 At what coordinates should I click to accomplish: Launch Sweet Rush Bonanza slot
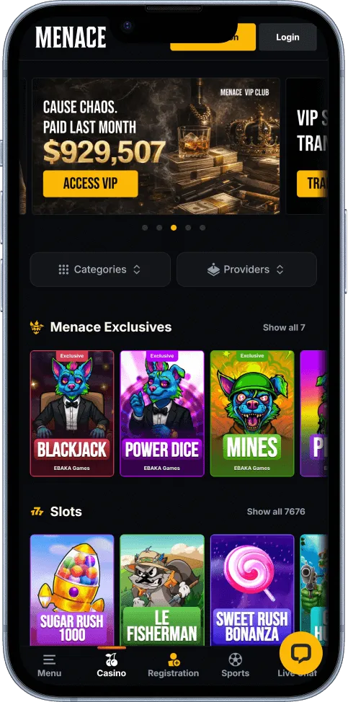pyautogui.click(x=252, y=590)
